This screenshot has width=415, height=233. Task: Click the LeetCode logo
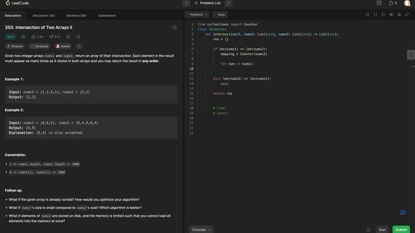pyautogui.click(x=17, y=3)
